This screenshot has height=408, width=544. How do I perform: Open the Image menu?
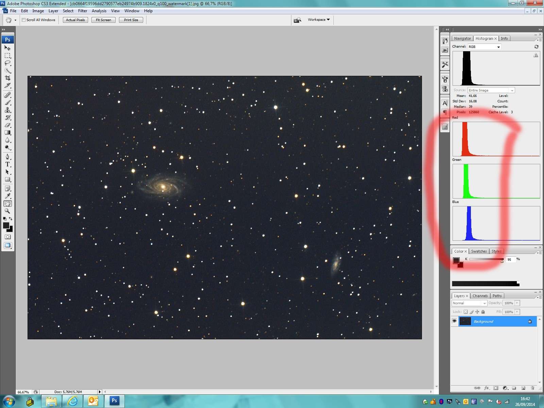tap(38, 11)
